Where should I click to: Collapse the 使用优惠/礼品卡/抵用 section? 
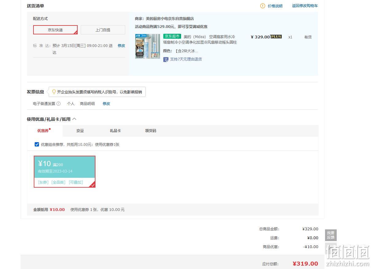(74, 119)
